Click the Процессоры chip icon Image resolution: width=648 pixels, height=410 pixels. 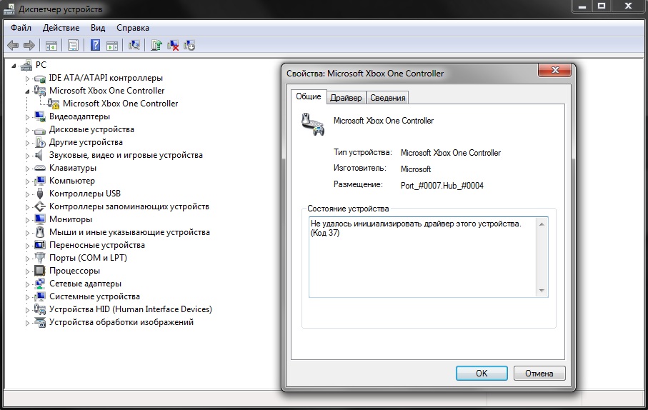(40, 271)
